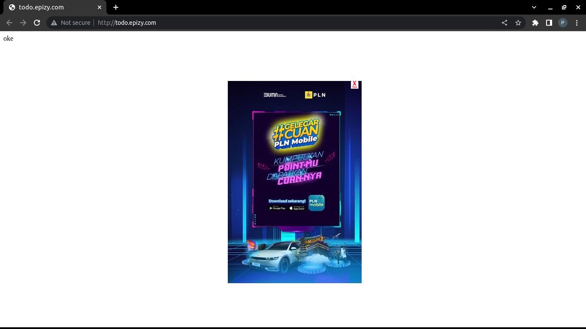Click the Gelegar Cuan ad banner
Screen dimensions: 586x329
(295, 182)
